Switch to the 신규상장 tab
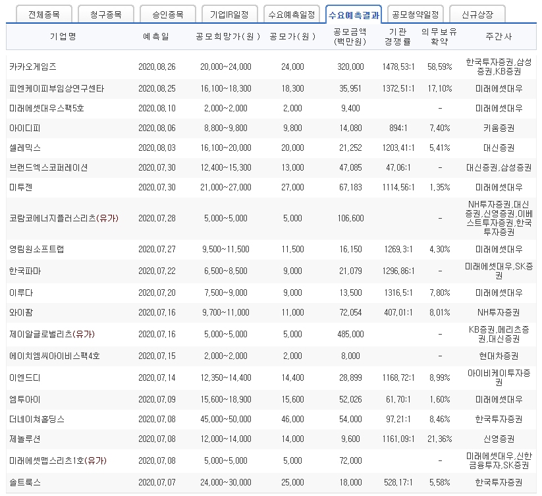The width and height of the screenshot is (542, 496). point(477,14)
